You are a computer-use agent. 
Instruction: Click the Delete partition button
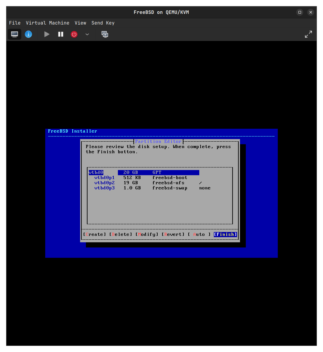121,235
